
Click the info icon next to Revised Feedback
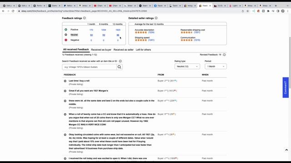[224, 55]
